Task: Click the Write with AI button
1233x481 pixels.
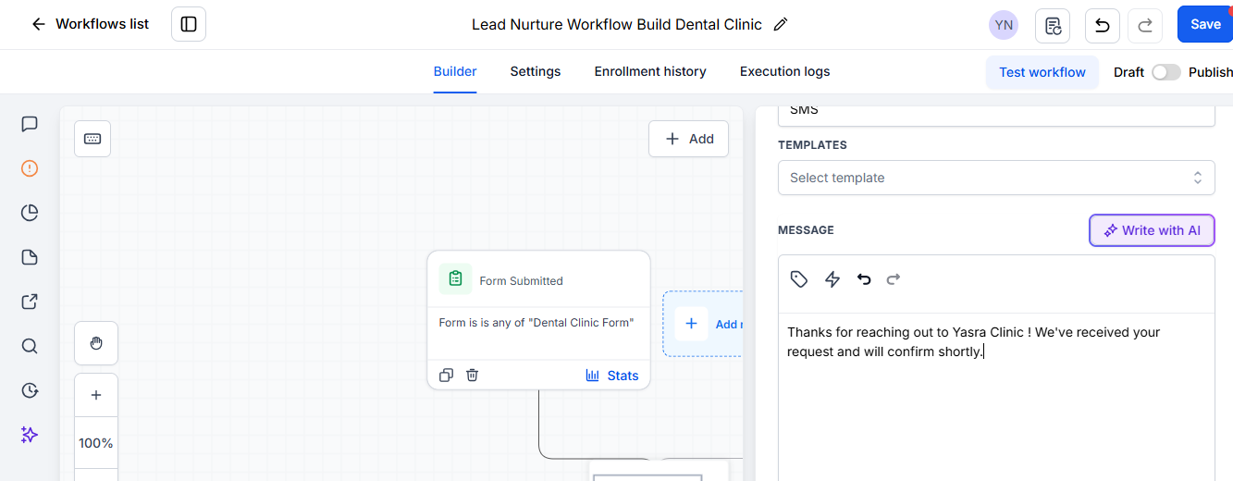Action: (x=1152, y=230)
